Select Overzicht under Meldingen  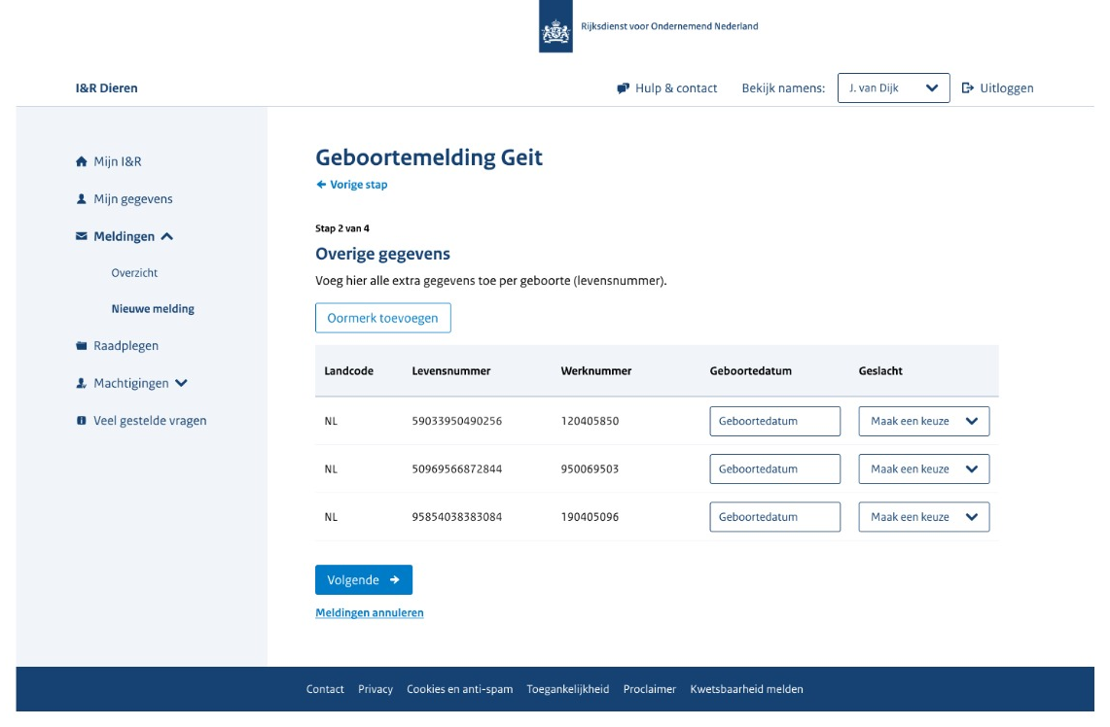click(134, 273)
